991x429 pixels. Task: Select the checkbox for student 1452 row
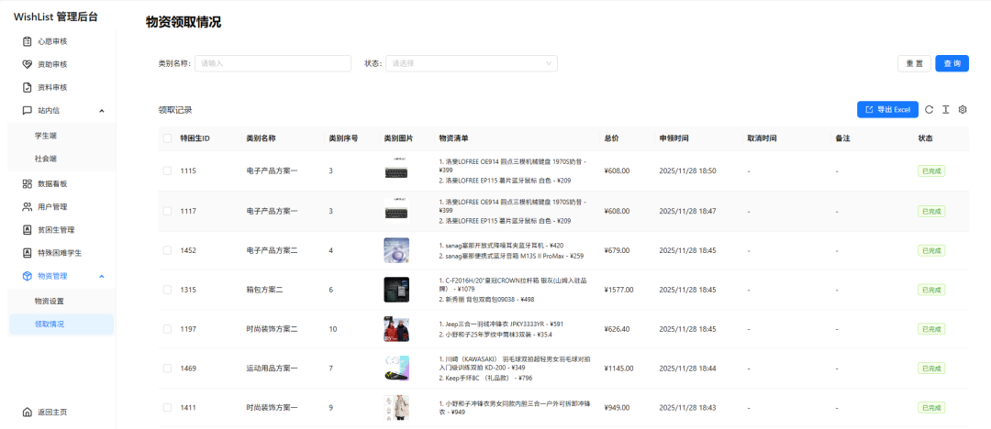point(167,249)
